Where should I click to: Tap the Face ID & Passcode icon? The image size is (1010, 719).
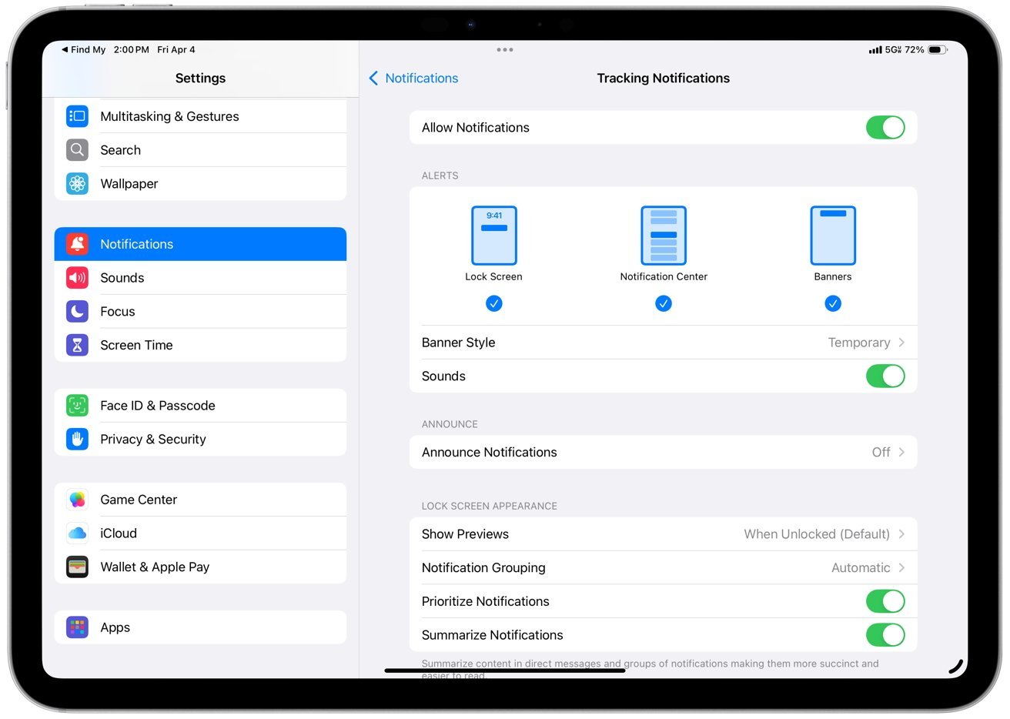77,406
